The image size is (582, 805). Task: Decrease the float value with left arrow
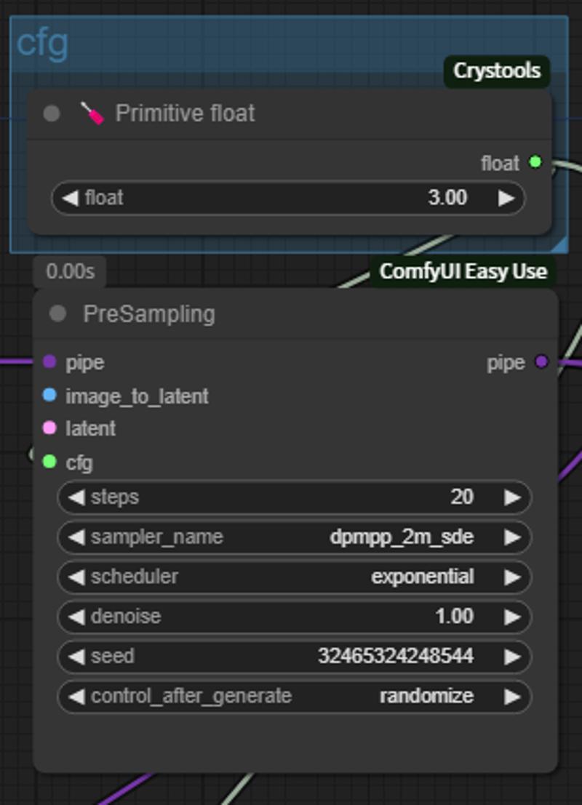tap(71, 198)
